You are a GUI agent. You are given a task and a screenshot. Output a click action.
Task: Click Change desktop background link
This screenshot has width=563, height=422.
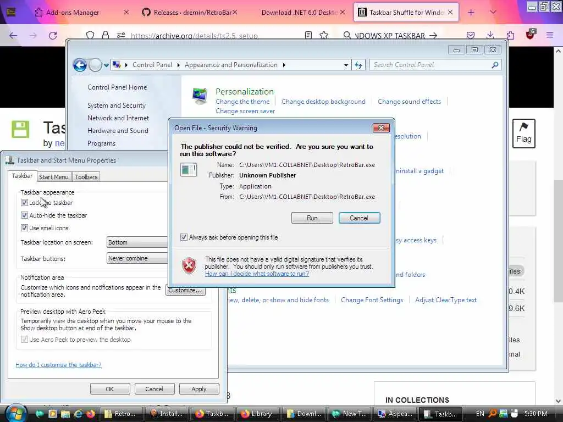pos(323,102)
